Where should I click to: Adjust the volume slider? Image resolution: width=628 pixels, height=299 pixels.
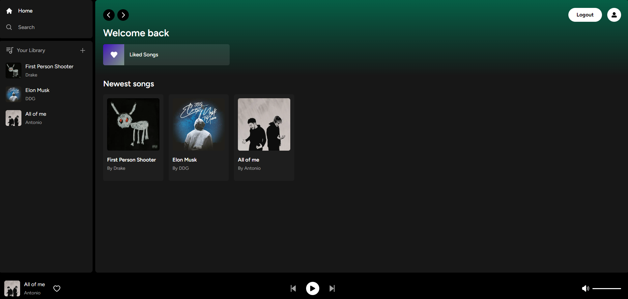pos(606,289)
